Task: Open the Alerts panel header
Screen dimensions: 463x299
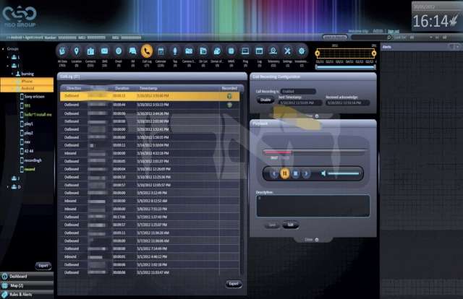Action: click(421, 47)
